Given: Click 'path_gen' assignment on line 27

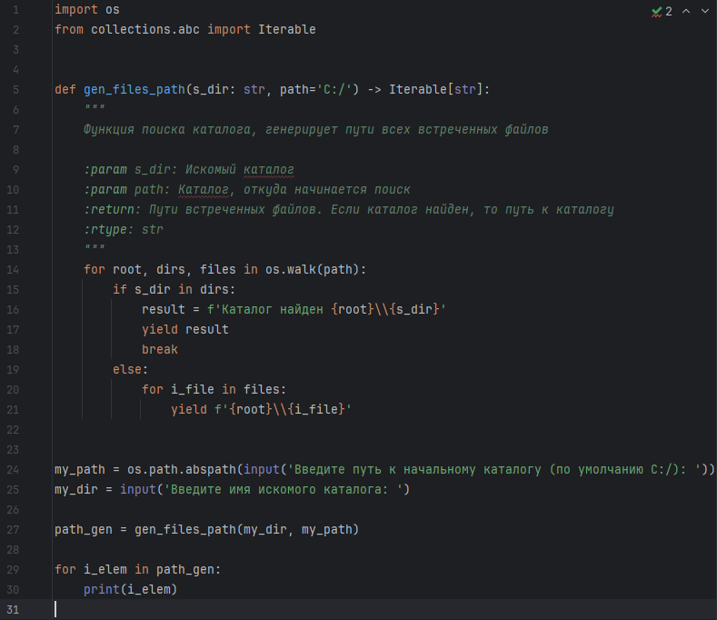Looking at the screenshot, I should pos(84,530).
